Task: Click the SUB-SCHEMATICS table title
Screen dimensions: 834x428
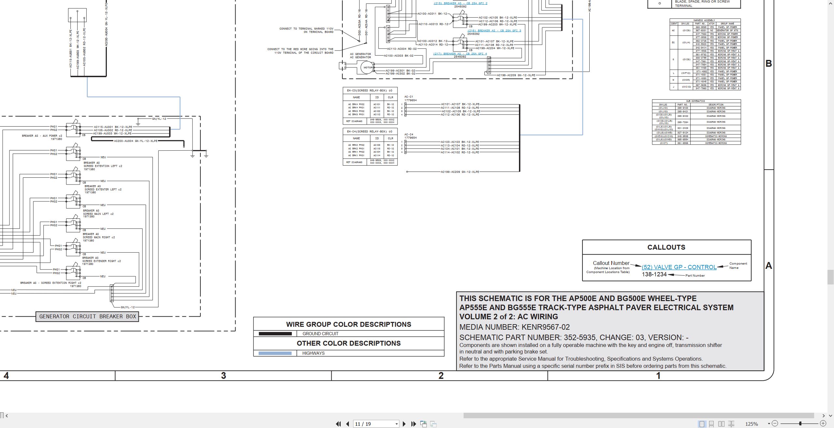Action: coord(696,101)
